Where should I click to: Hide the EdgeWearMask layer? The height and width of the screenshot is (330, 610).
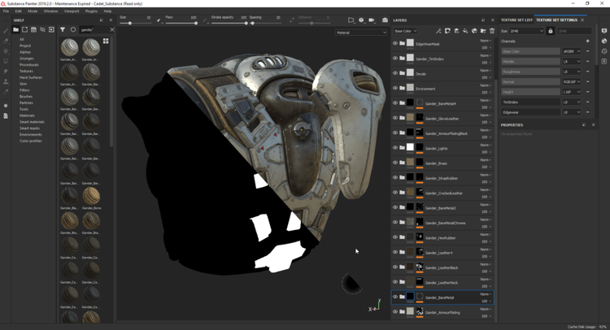(395, 44)
